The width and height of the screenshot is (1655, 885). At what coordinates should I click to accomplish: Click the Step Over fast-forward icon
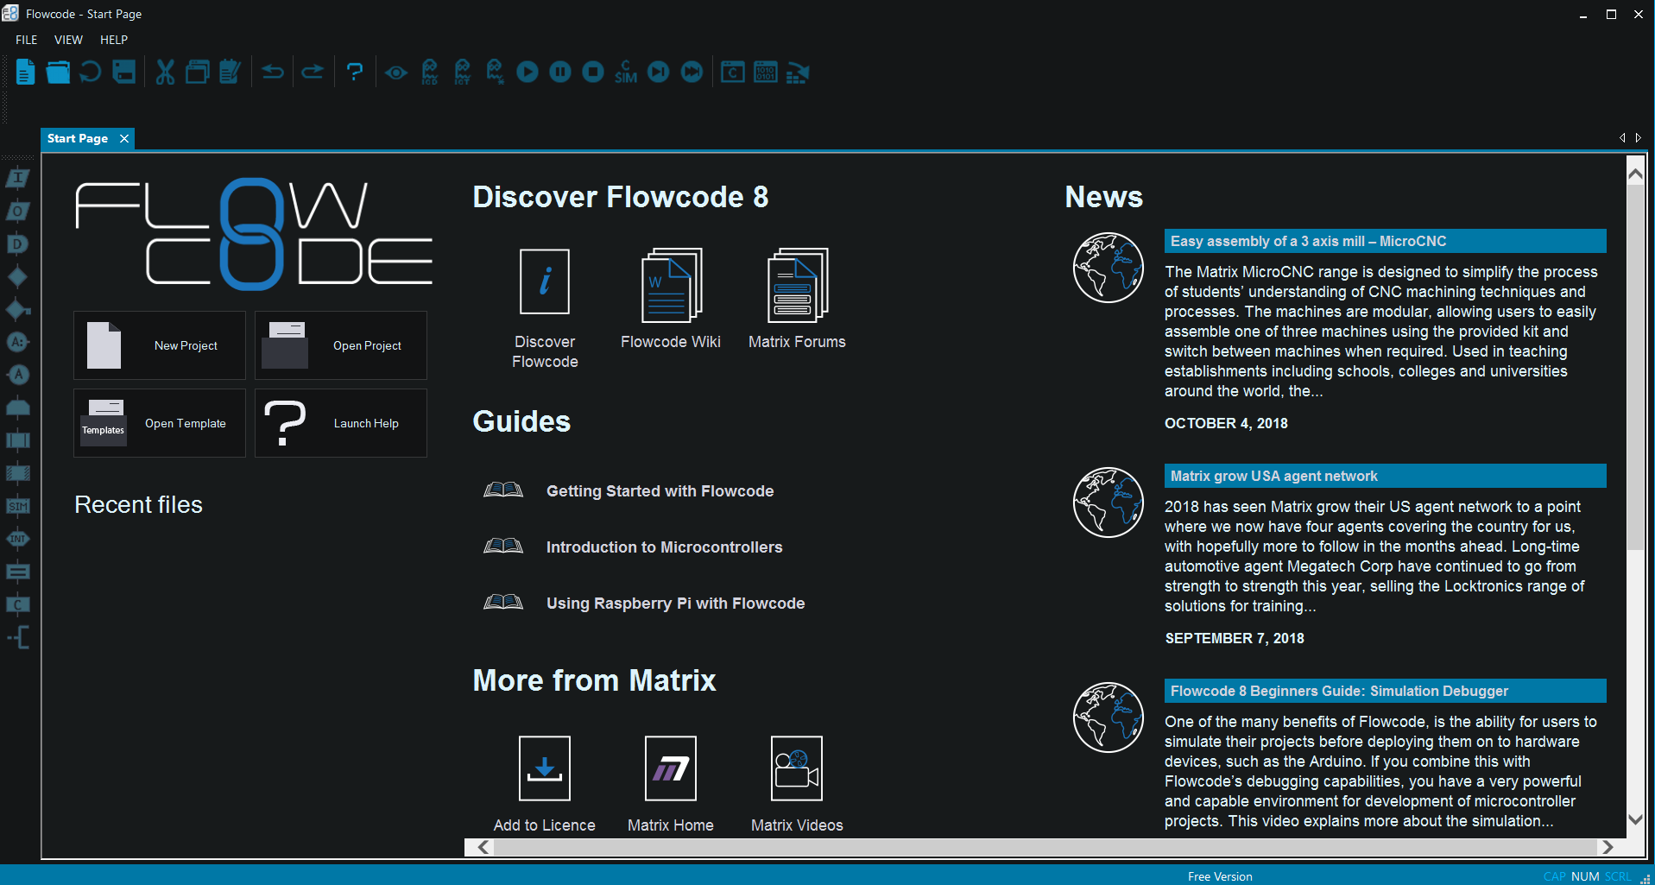click(692, 73)
